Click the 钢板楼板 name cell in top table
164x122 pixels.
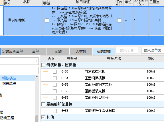27,20
